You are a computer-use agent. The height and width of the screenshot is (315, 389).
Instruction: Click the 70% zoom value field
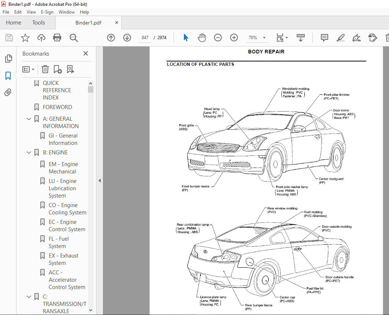click(253, 38)
